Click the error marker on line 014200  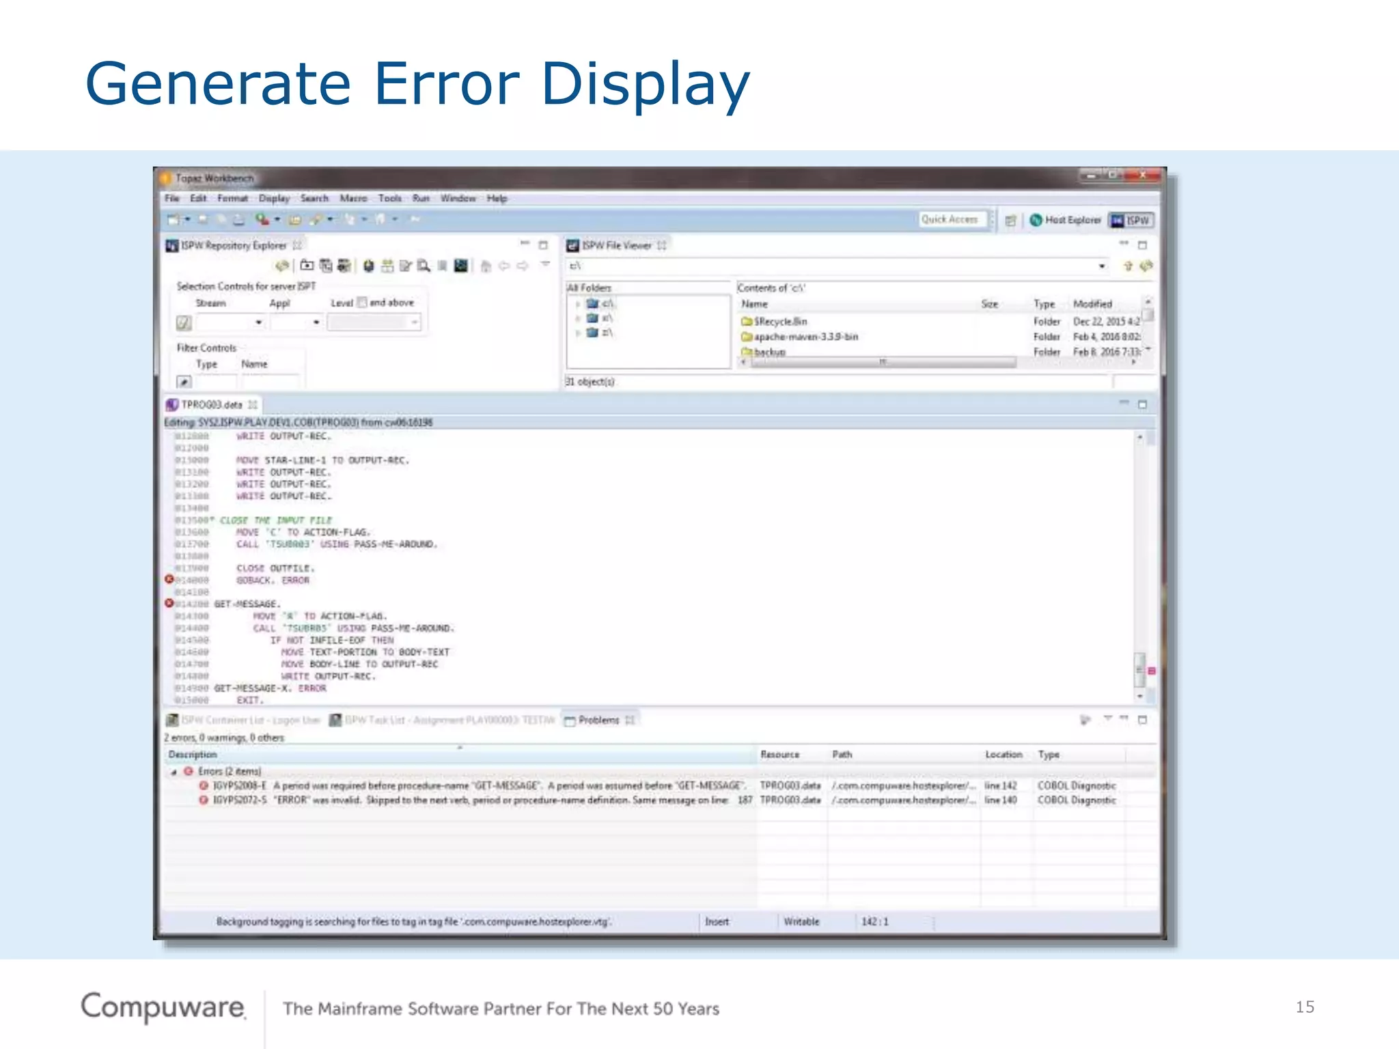[169, 603]
